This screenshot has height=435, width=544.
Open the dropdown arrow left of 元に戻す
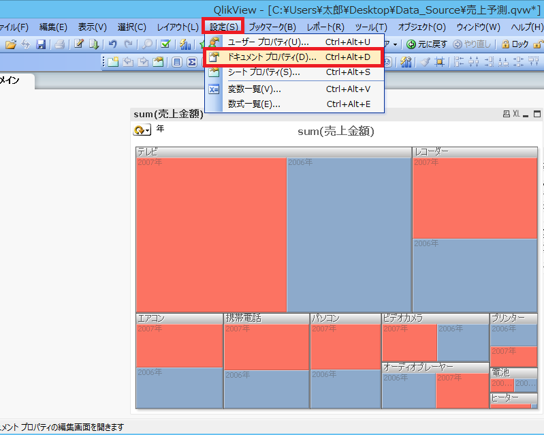point(395,44)
